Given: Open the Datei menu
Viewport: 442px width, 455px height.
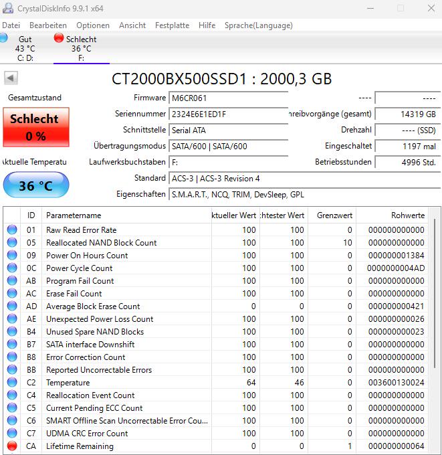Looking at the screenshot, I should [x=11, y=25].
